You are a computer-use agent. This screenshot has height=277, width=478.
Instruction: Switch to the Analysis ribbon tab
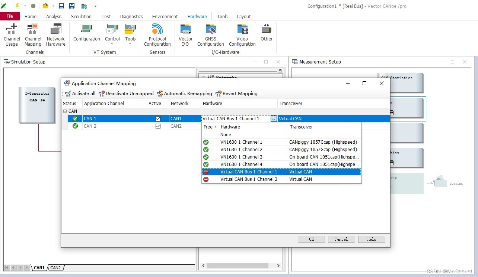click(x=54, y=16)
